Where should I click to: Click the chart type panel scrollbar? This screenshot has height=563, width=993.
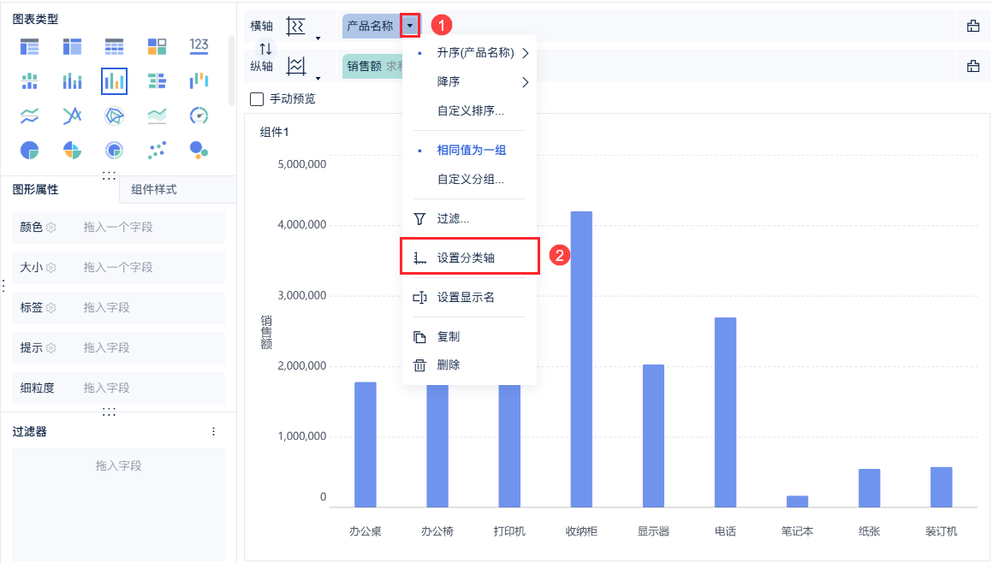pyautogui.click(x=232, y=70)
